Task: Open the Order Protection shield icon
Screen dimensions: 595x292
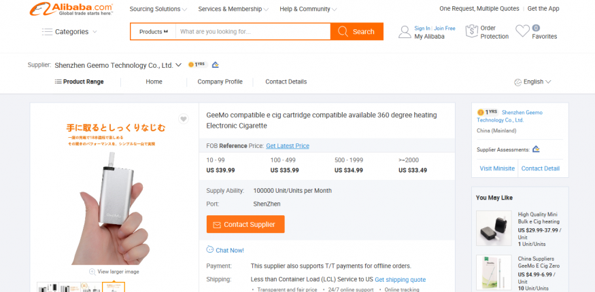Action: pos(471,31)
